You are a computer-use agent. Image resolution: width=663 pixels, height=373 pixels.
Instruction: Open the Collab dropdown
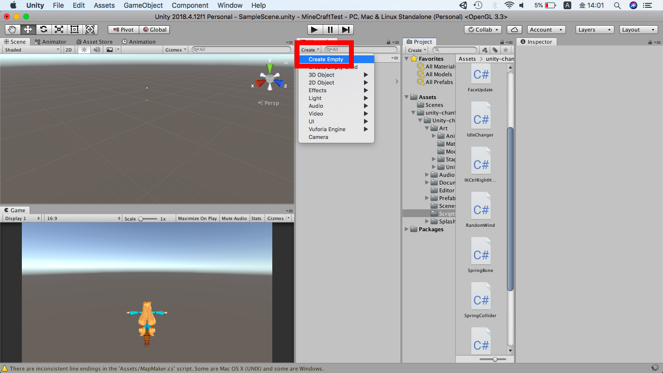484,30
